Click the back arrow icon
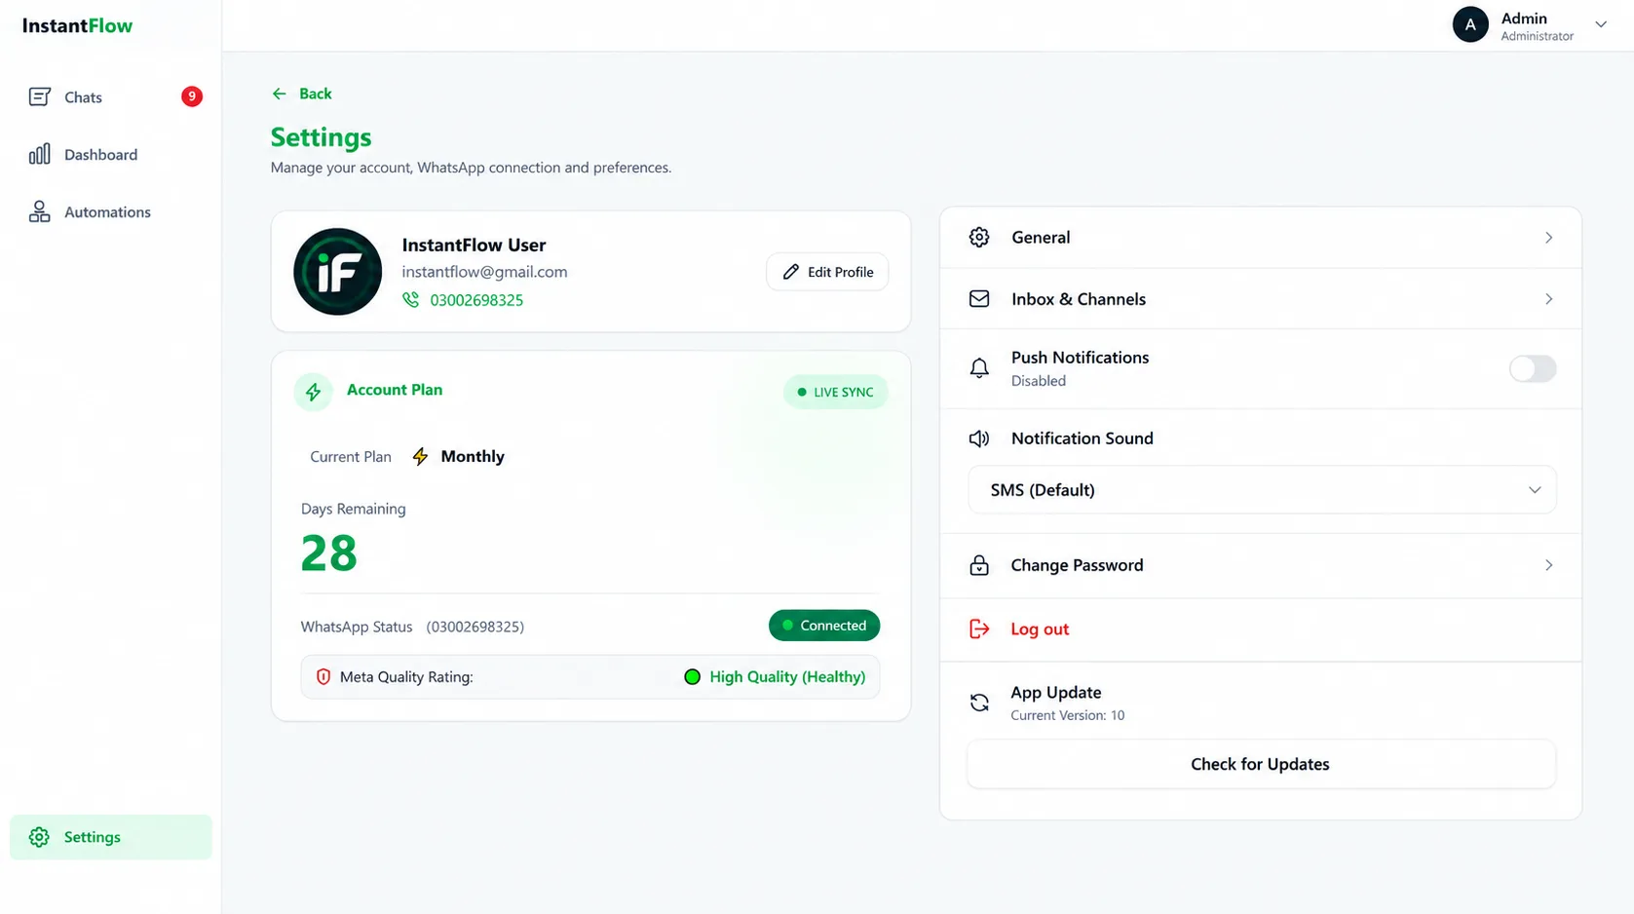 coord(280,94)
